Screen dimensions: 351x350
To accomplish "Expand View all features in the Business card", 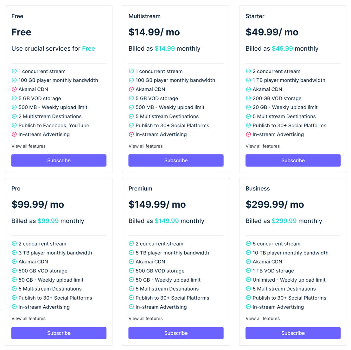I will [263, 318].
